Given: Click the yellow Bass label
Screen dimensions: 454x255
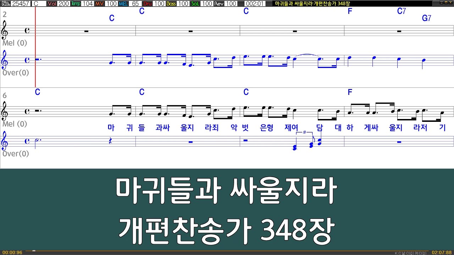Looking at the screenshot, I should click(x=171, y=4).
